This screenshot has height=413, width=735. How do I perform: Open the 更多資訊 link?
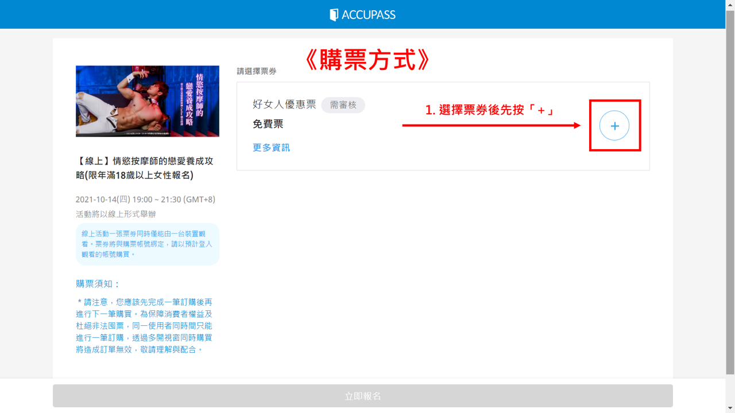pos(271,147)
